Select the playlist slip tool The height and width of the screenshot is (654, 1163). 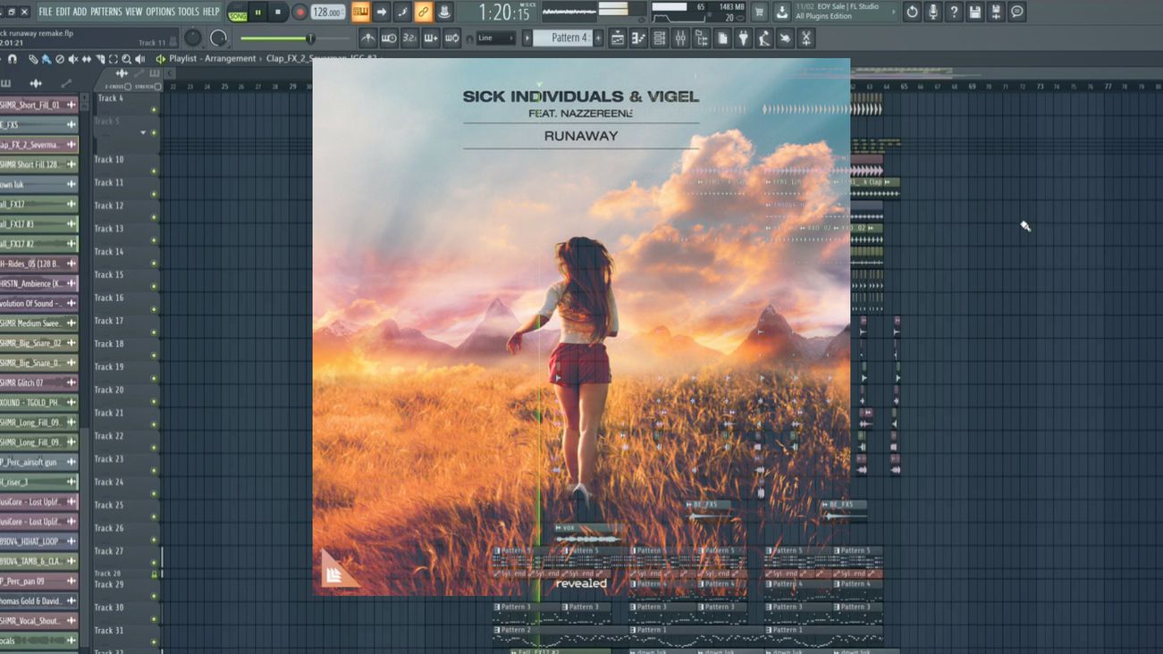(x=87, y=59)
